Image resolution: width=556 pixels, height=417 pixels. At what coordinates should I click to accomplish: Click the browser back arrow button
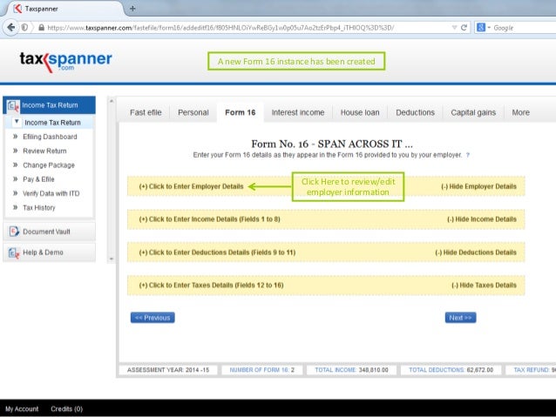[10, 27]
